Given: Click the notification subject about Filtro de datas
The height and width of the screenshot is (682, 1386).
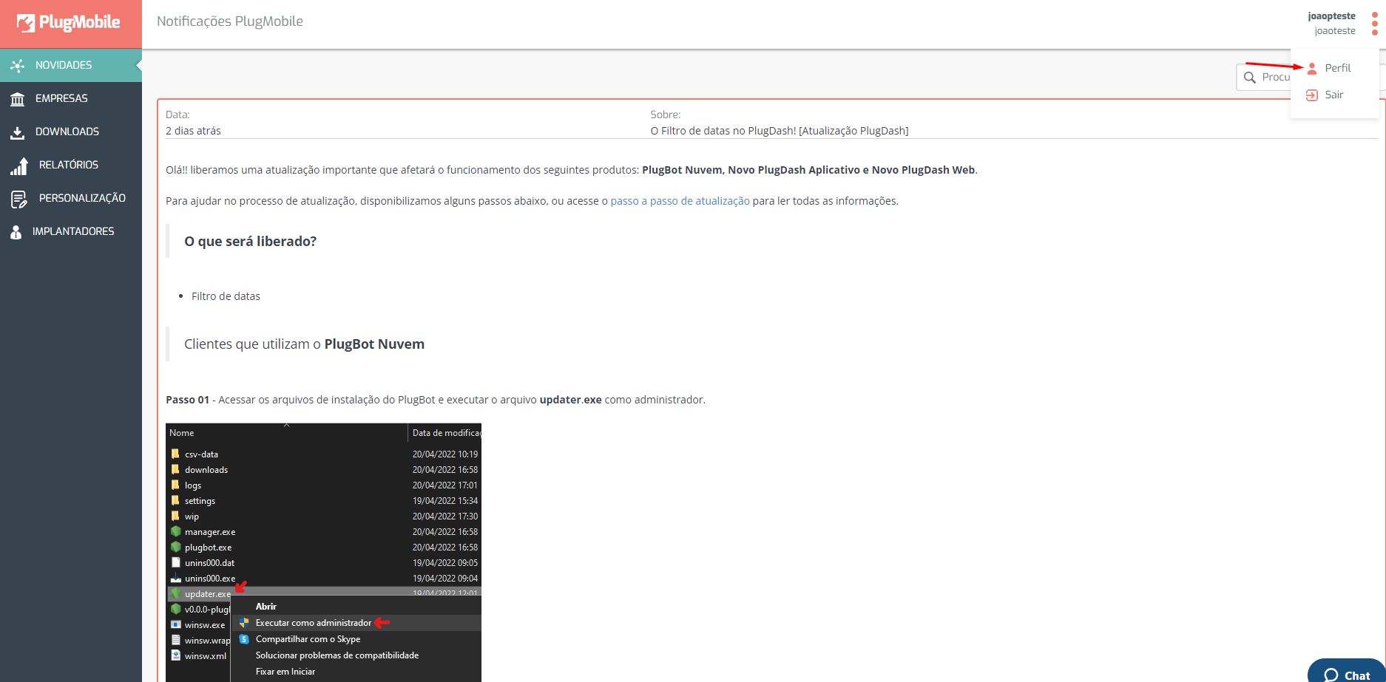Looking at the screenshot, I should [x=780, y=131].
